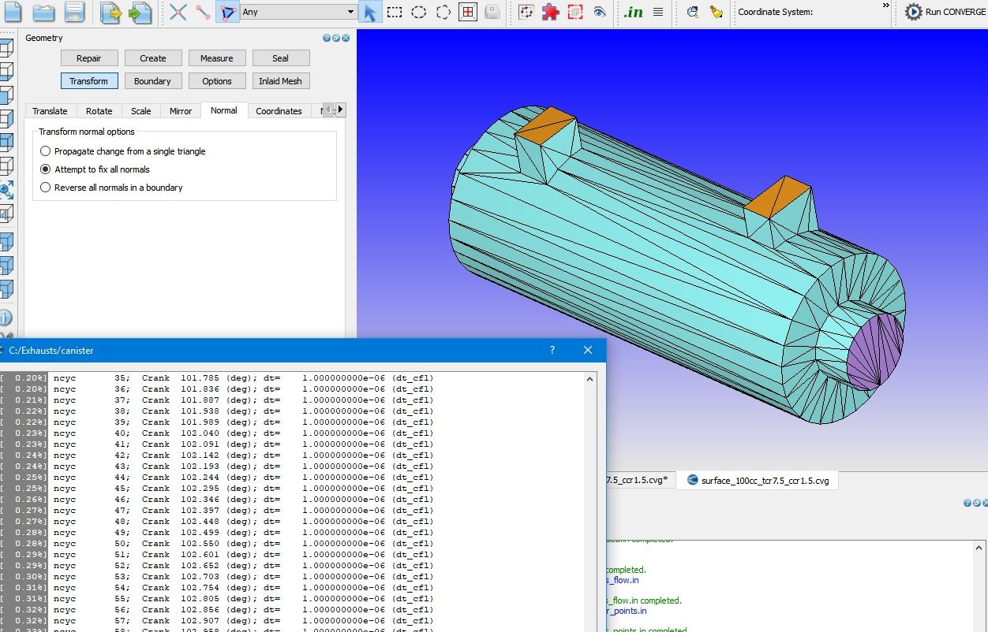Click the eye visibility icon in toolbar
The width and height of the screenshot is (988, 632).
click(x=600, y=12)
